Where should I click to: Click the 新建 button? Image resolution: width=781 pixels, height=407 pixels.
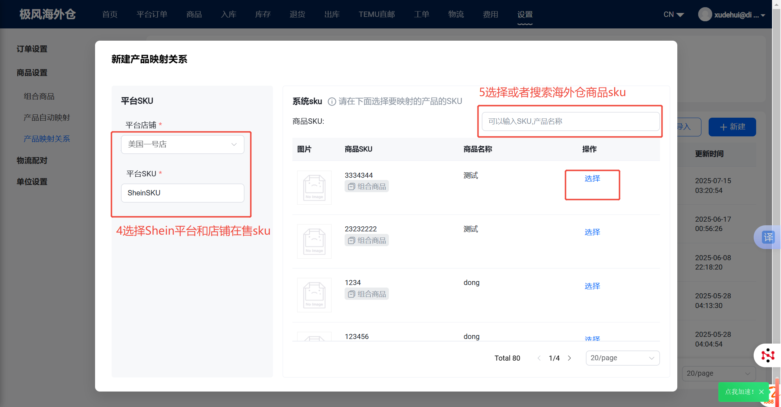[x=732, y=127]
